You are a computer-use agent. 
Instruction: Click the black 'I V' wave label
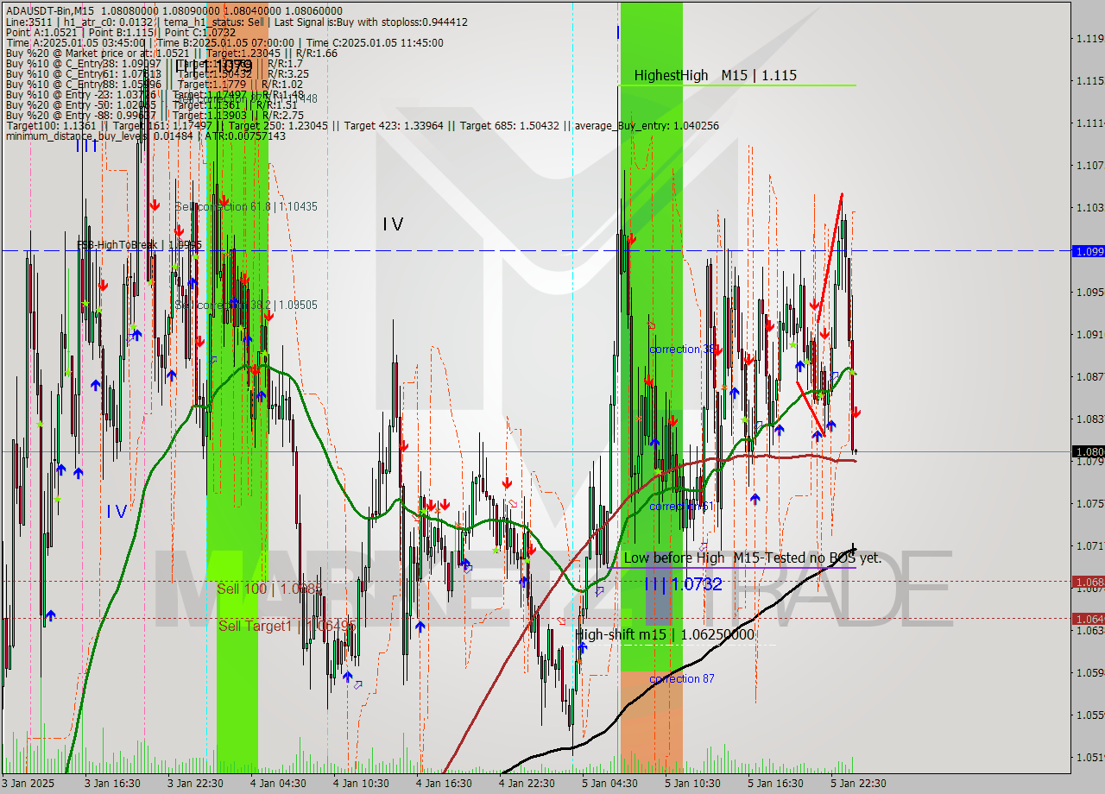393,224
